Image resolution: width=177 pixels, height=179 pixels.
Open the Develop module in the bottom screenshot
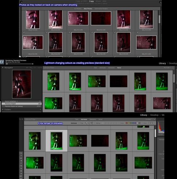[154, 115]
